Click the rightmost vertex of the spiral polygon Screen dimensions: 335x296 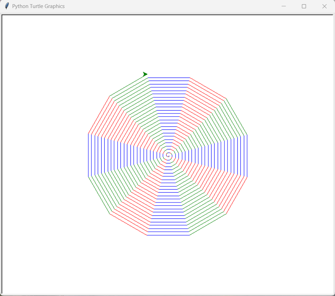247,156
